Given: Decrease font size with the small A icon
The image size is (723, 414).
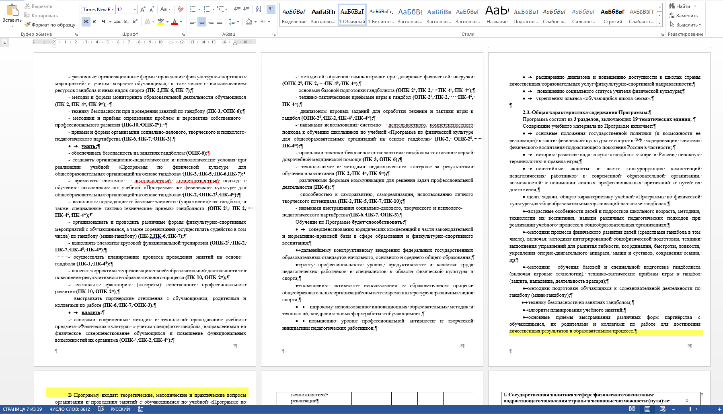Looking at the screenshot, I should click(x=152, y=9).
